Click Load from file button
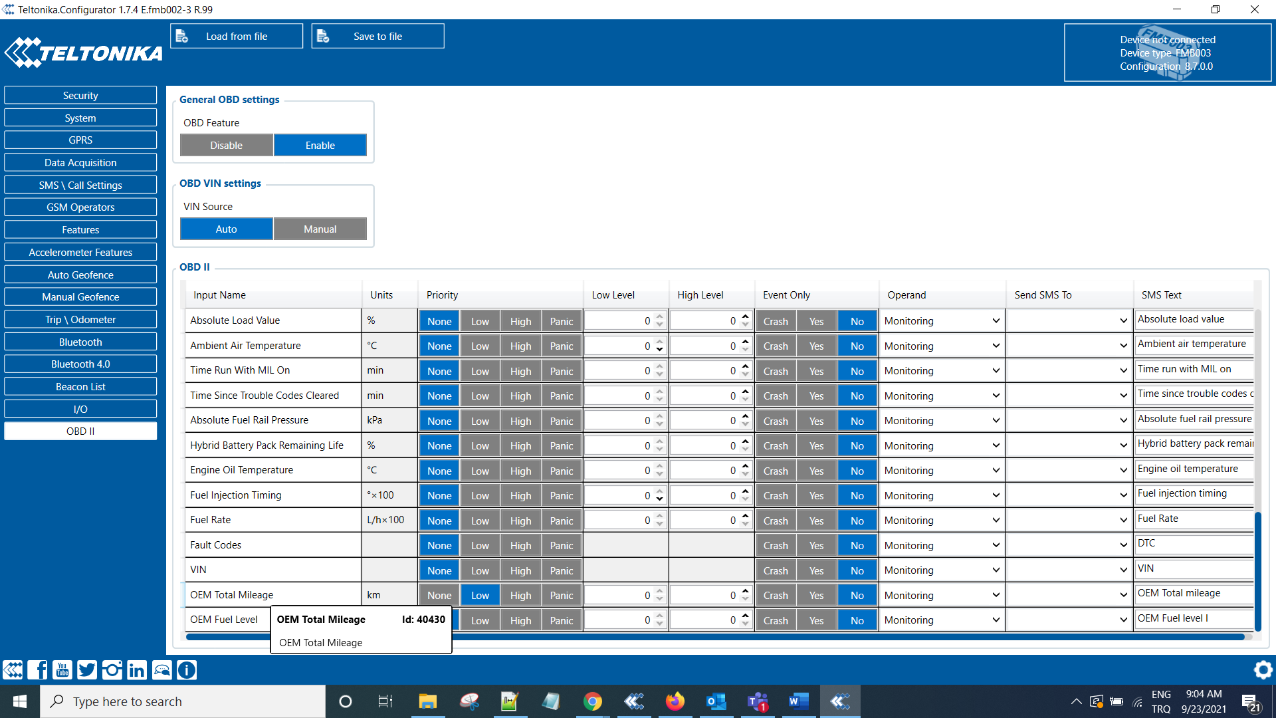 pyautogui.click(x=237, y=37)
